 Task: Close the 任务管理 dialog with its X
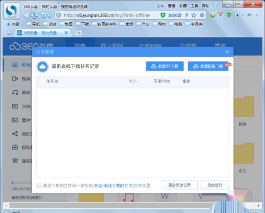coord(227,52)
